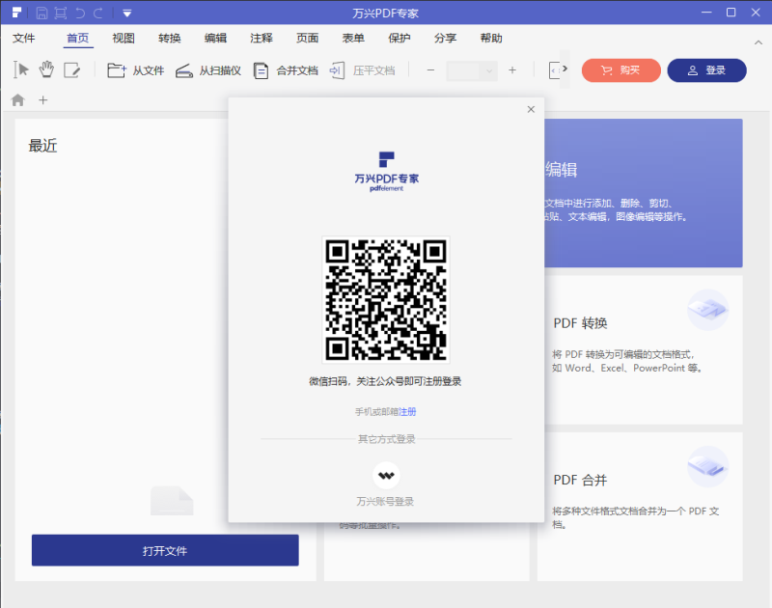
Task: Click the zoom in plus button
Action: tap(512, 70)
